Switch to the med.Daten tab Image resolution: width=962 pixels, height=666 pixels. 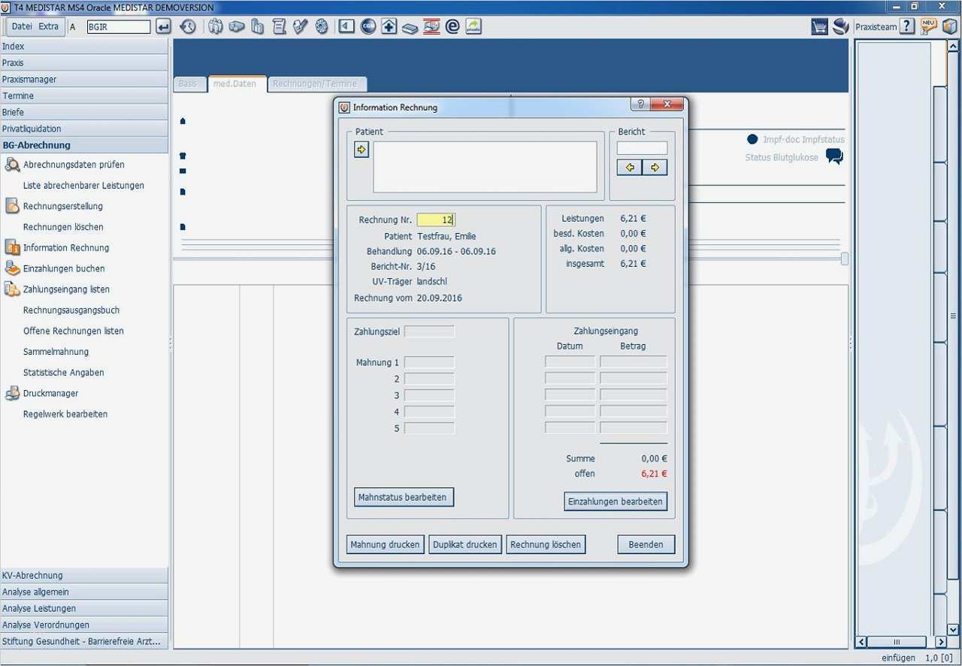(234, 83)
